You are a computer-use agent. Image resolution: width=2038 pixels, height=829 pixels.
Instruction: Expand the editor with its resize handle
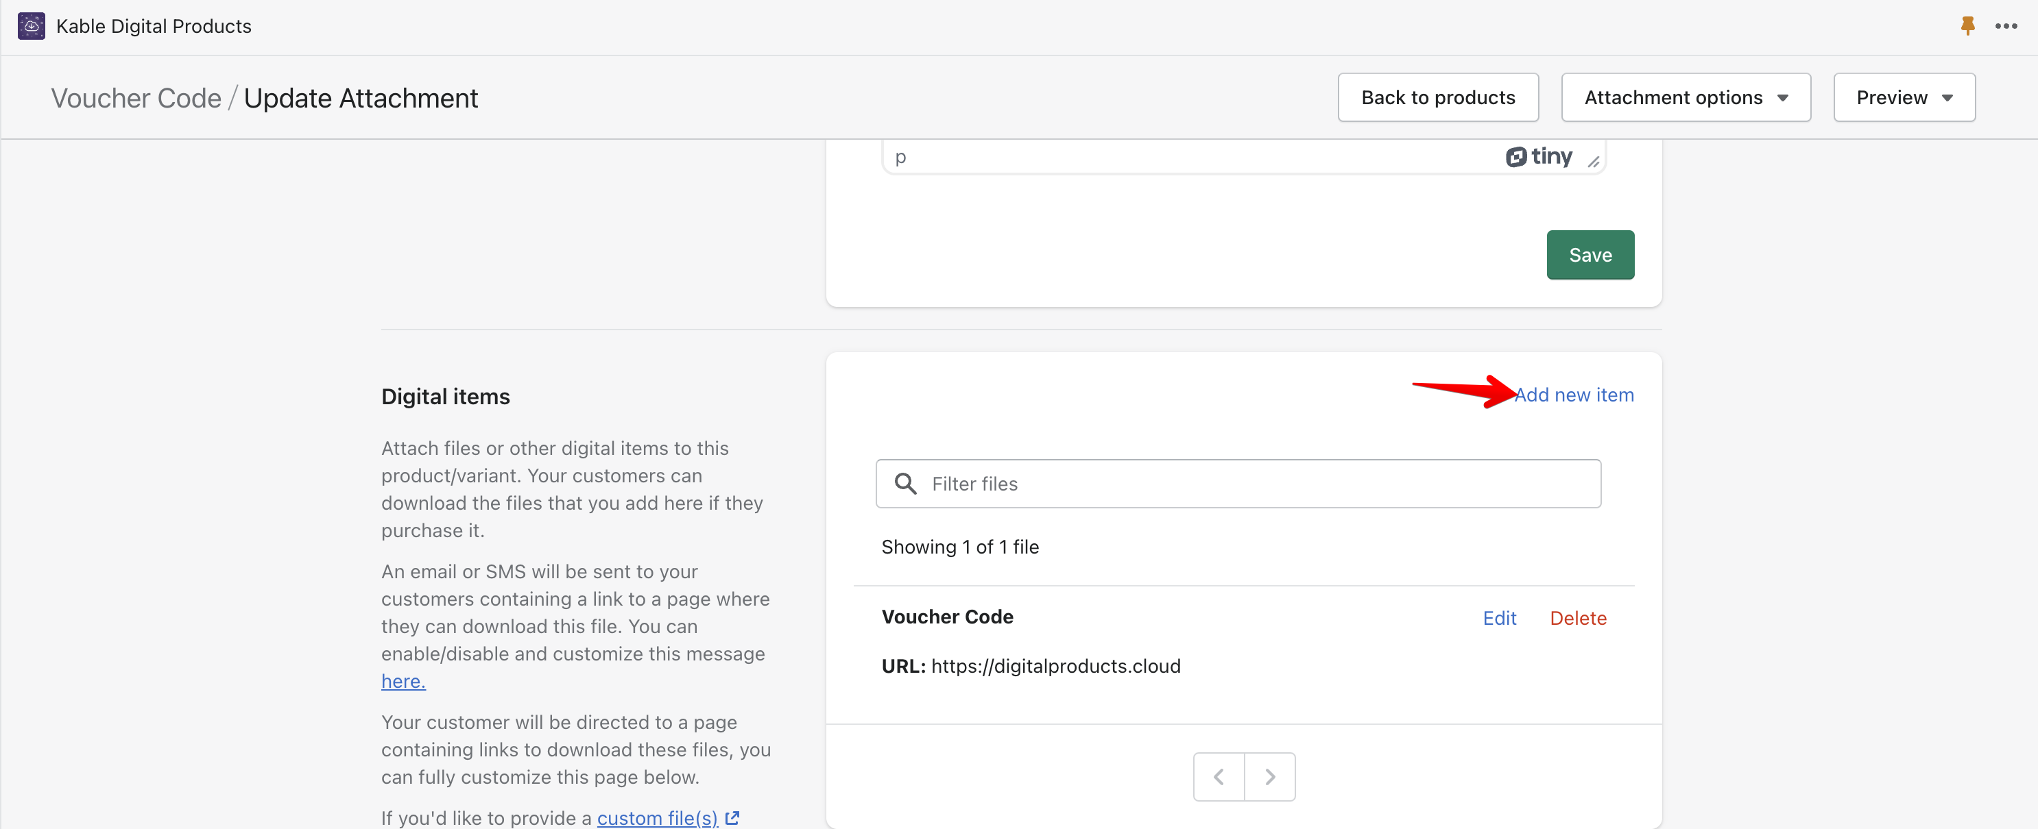(1595, 162)
